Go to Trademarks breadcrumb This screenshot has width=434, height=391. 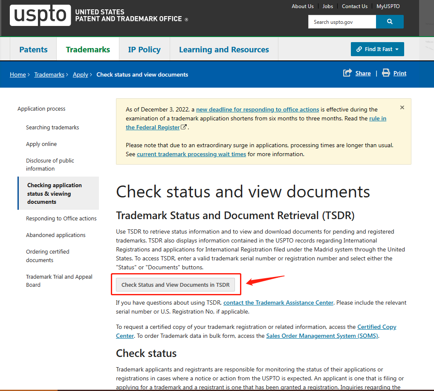(49, 74)
